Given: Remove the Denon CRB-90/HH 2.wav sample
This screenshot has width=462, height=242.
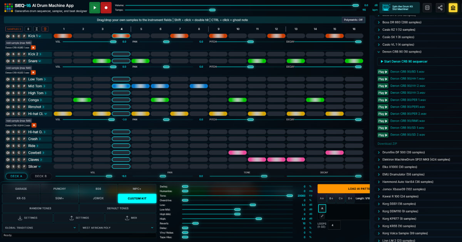Looking at the screenshot, I should tap(34, 125).
